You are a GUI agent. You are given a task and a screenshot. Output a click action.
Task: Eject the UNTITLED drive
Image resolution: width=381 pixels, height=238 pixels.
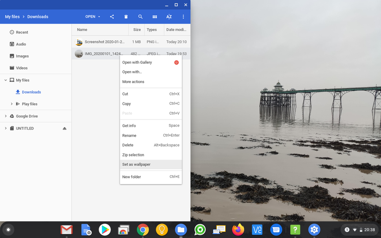pos(64,128)
